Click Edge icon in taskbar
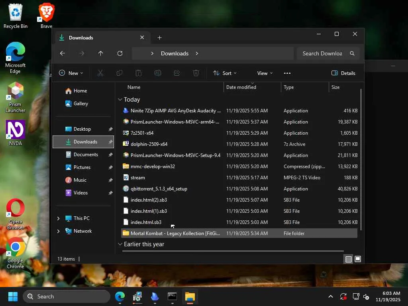This screenshot has width=408, height=306. pos(120,296)
